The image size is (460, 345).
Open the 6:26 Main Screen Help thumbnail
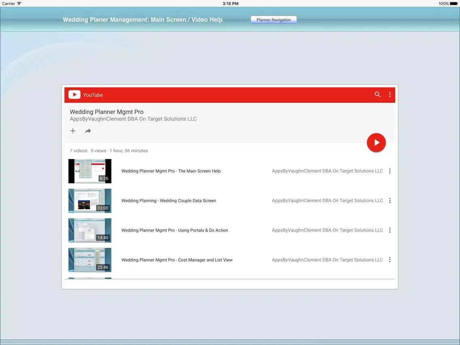(90, 171)
